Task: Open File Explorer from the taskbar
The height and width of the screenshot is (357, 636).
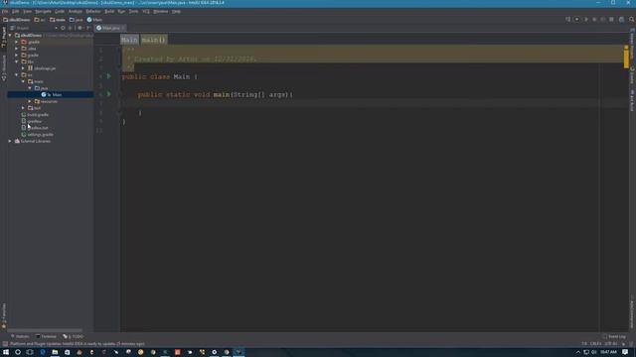Action: click(x=55, y=352)
